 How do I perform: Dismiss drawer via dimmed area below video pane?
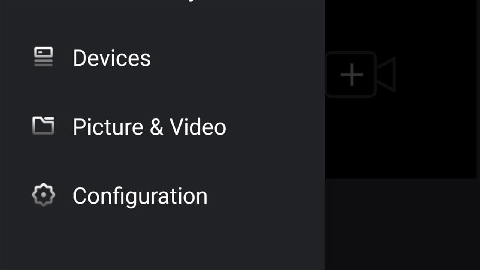(401, 225)
